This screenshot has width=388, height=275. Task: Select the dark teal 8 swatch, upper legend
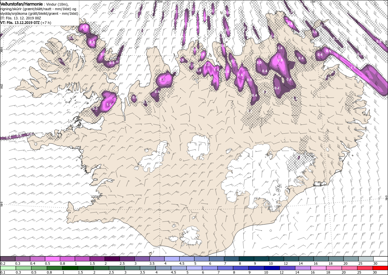[246, 259]
